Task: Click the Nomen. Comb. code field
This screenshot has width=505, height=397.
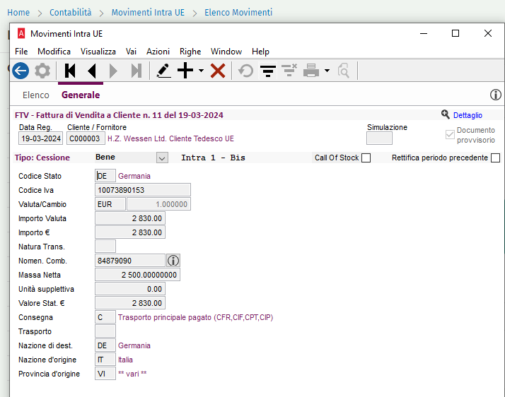Action: pyautogui.click(x=130, y=261)
